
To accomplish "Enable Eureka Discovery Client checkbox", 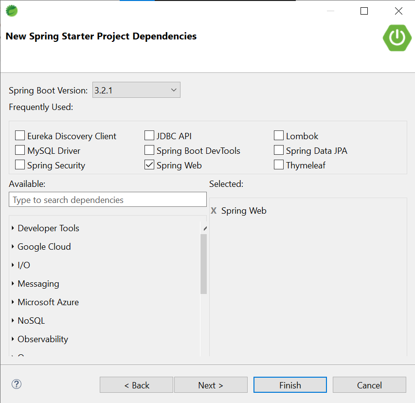I will tap(20, 135).
